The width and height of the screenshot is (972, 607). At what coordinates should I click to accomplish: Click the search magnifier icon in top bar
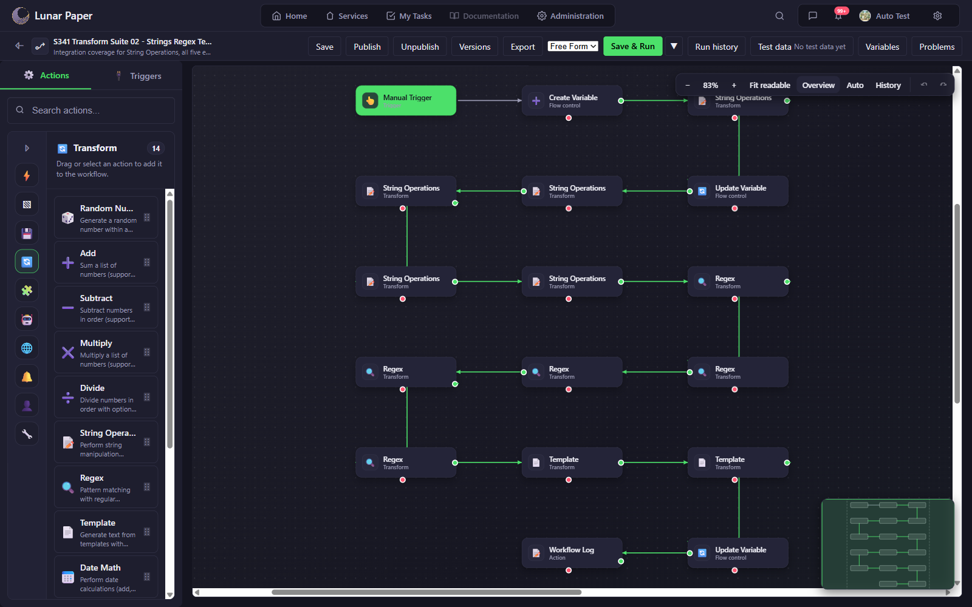point(779,16)
